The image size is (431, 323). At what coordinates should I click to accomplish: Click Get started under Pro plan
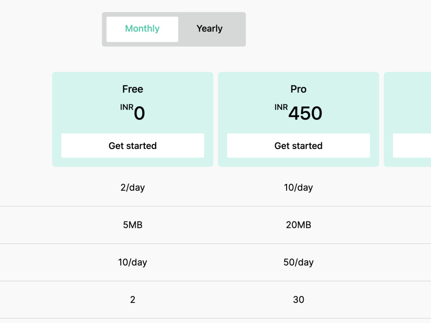[298, 146]
